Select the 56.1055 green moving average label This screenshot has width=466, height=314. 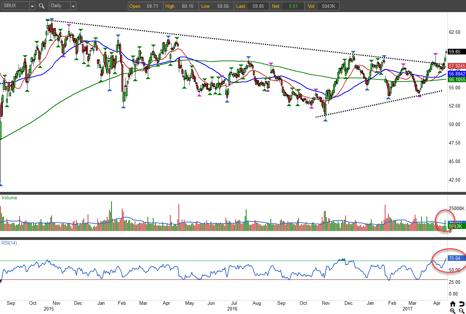tap(456, 80)
